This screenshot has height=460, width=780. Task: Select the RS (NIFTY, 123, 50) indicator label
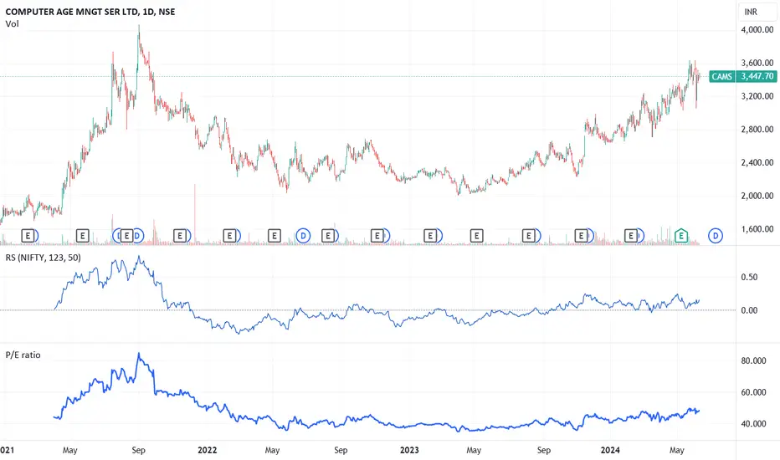point(43,258)
